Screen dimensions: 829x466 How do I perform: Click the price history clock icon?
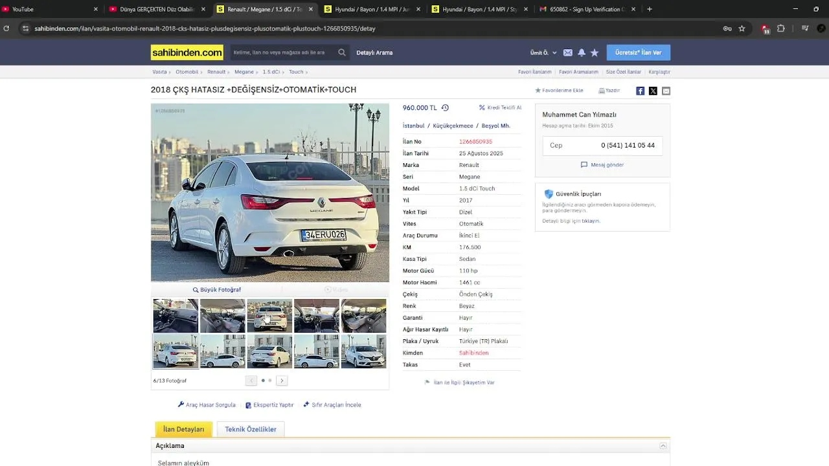tap(445, 108)
